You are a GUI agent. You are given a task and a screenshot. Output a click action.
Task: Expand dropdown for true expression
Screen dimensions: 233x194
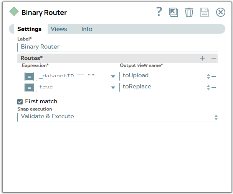point(113,88)
